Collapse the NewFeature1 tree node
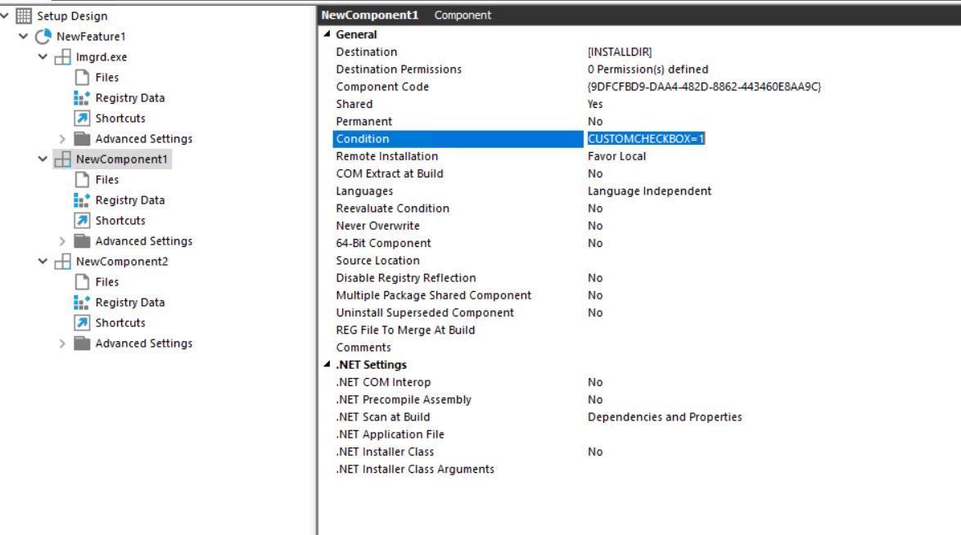The image size is (961, 535). click(x=23, y=36)
